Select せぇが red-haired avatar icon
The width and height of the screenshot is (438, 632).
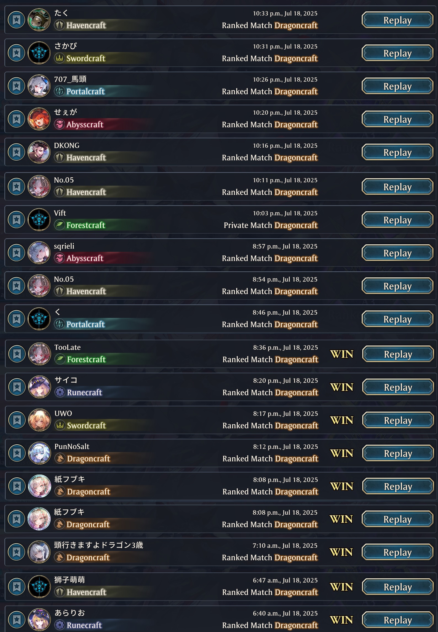tap(39, 119)
